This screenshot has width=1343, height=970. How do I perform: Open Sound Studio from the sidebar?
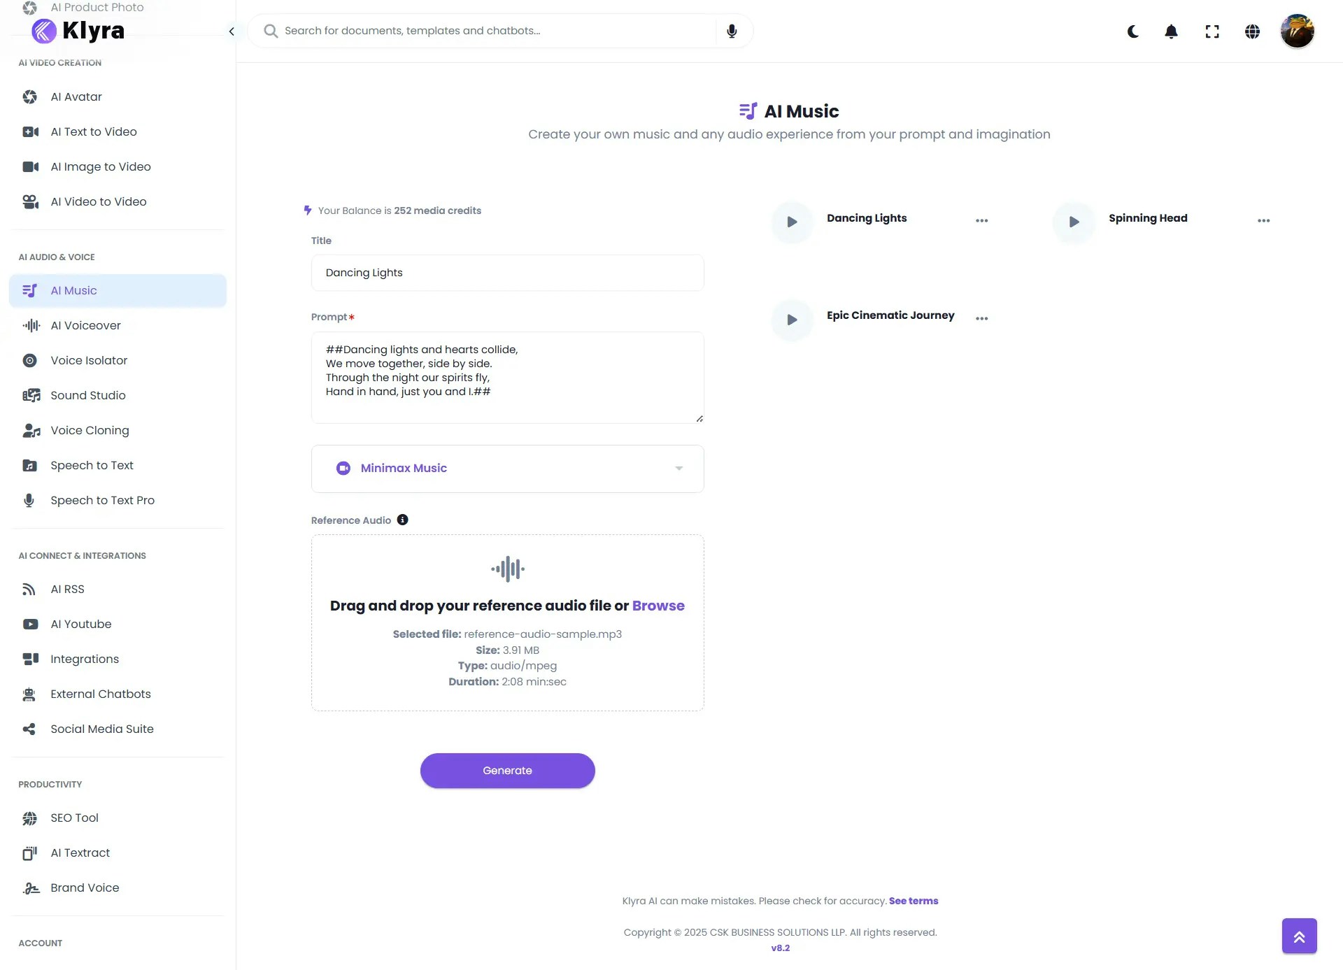tap(87, 395)
